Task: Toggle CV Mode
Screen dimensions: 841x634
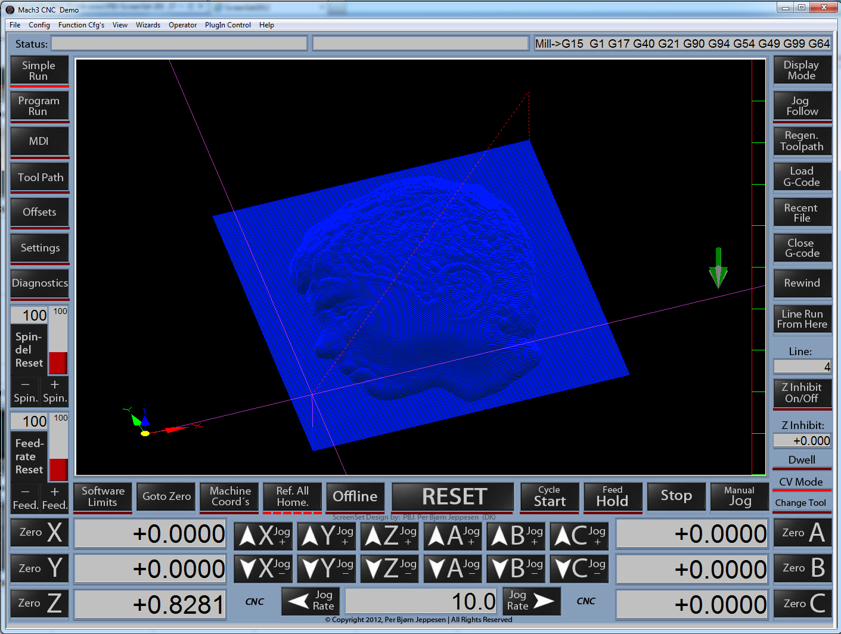Action: (x=801, y=481)
